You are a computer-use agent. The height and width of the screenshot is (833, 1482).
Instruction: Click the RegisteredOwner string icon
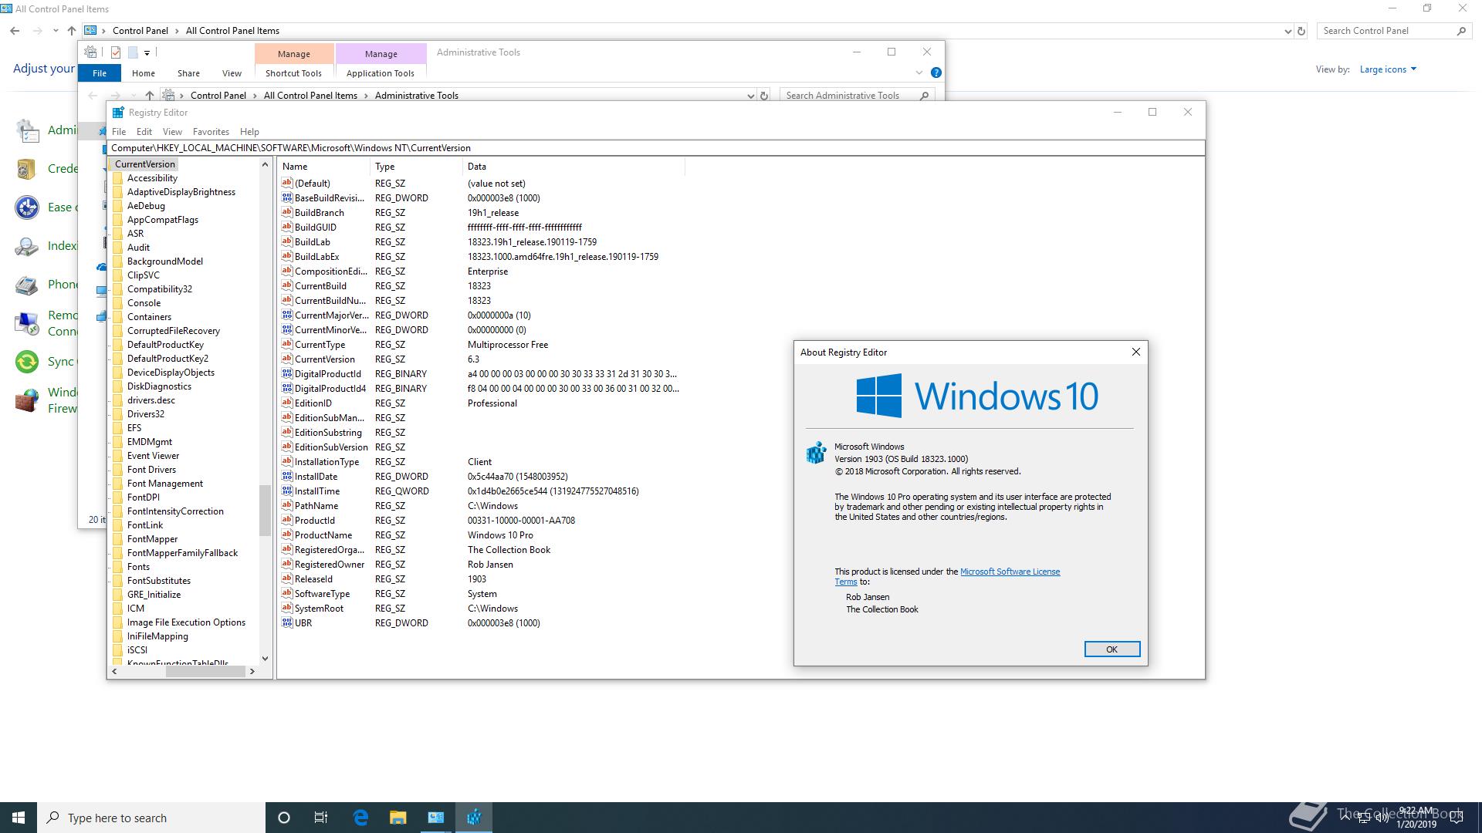pos(287,564)
